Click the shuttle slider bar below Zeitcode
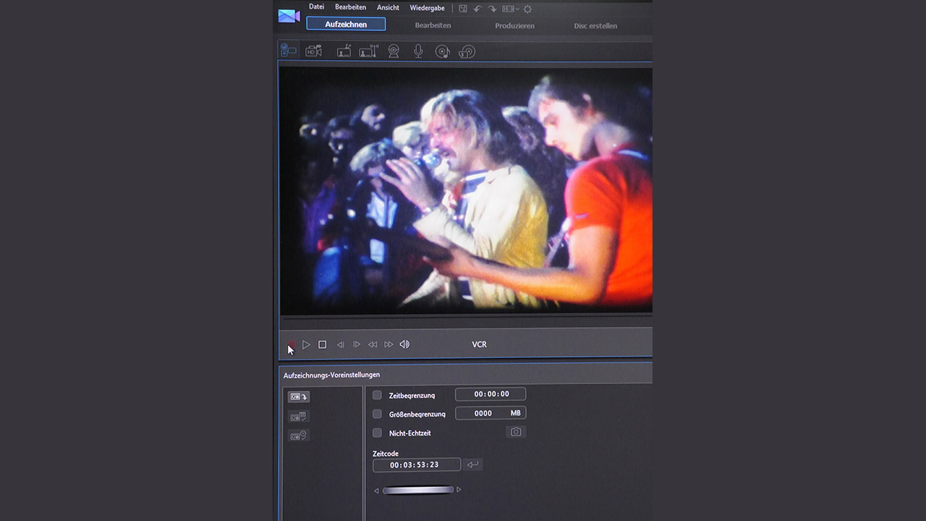The image size is (926, 521). point(417,490)
